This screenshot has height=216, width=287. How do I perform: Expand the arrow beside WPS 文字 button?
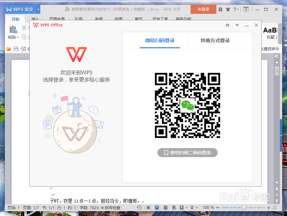38,9
